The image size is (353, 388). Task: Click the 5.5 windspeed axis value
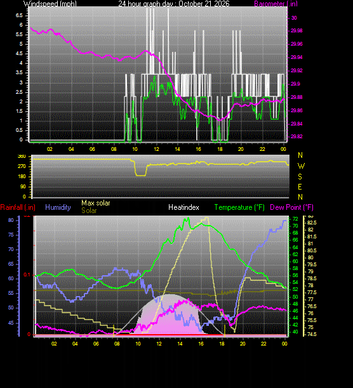click(x=19, y=34)
